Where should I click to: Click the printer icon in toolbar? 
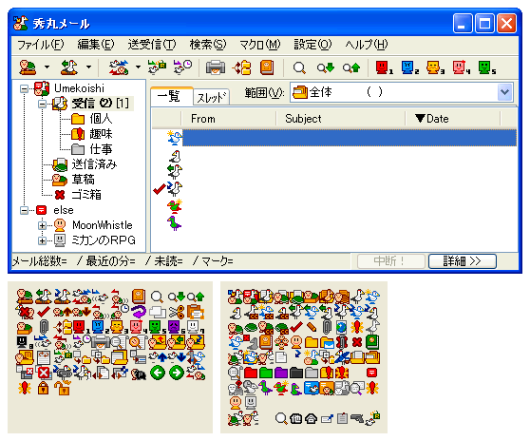pos(216,67)
